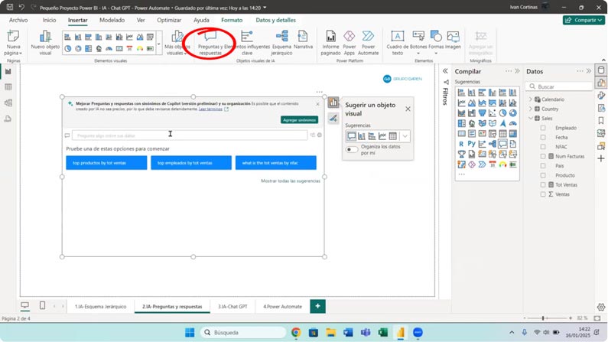Collapse the Sales table fields
Screen dimensions: 608x342
coord(531,119)
